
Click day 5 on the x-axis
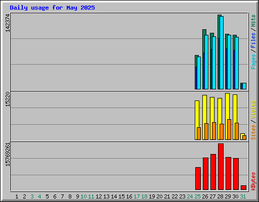click(47, 196)
